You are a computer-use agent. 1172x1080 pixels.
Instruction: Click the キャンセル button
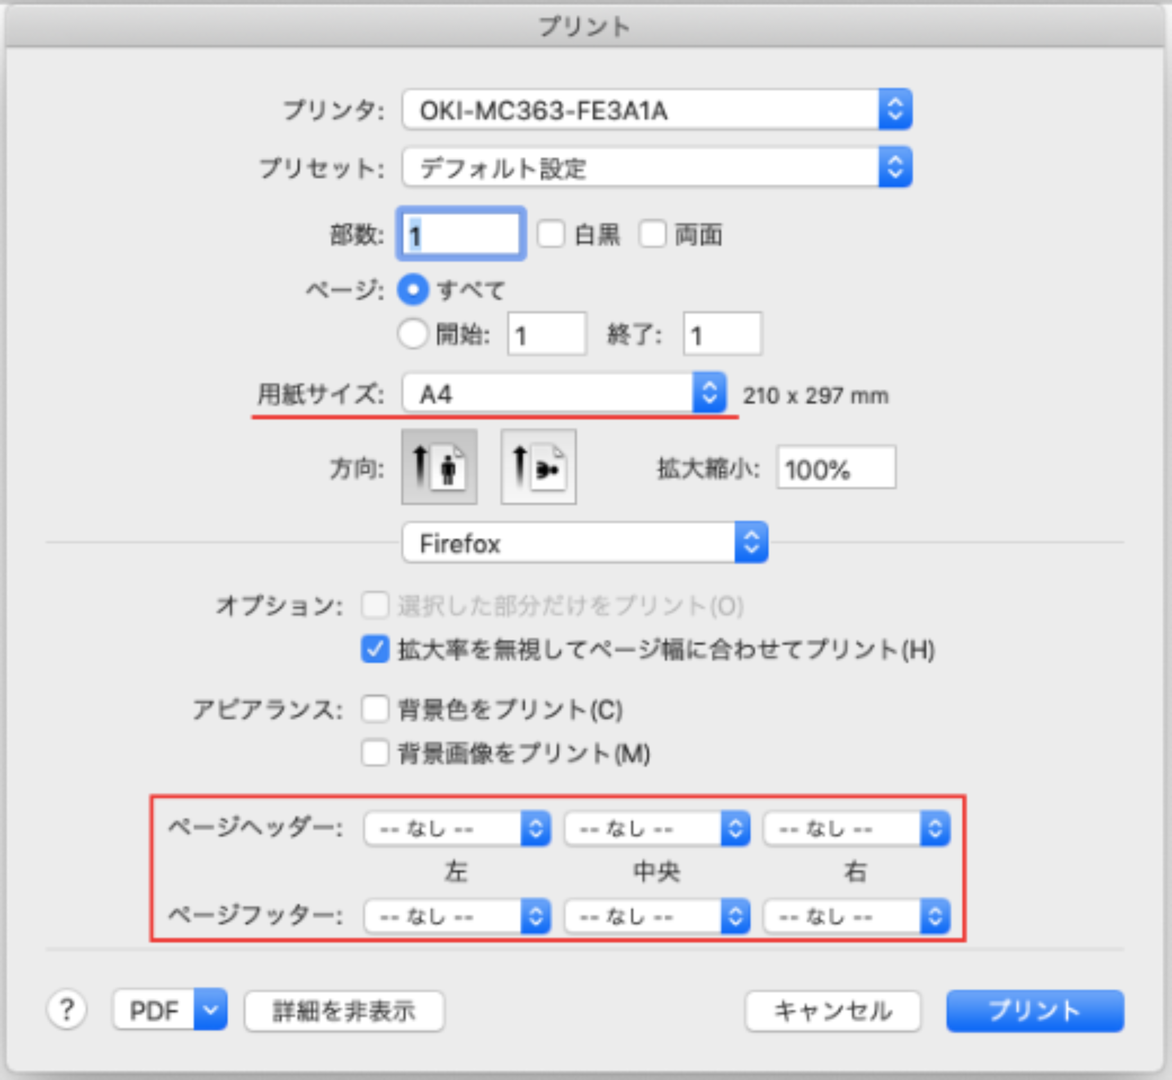(833, 1011)
